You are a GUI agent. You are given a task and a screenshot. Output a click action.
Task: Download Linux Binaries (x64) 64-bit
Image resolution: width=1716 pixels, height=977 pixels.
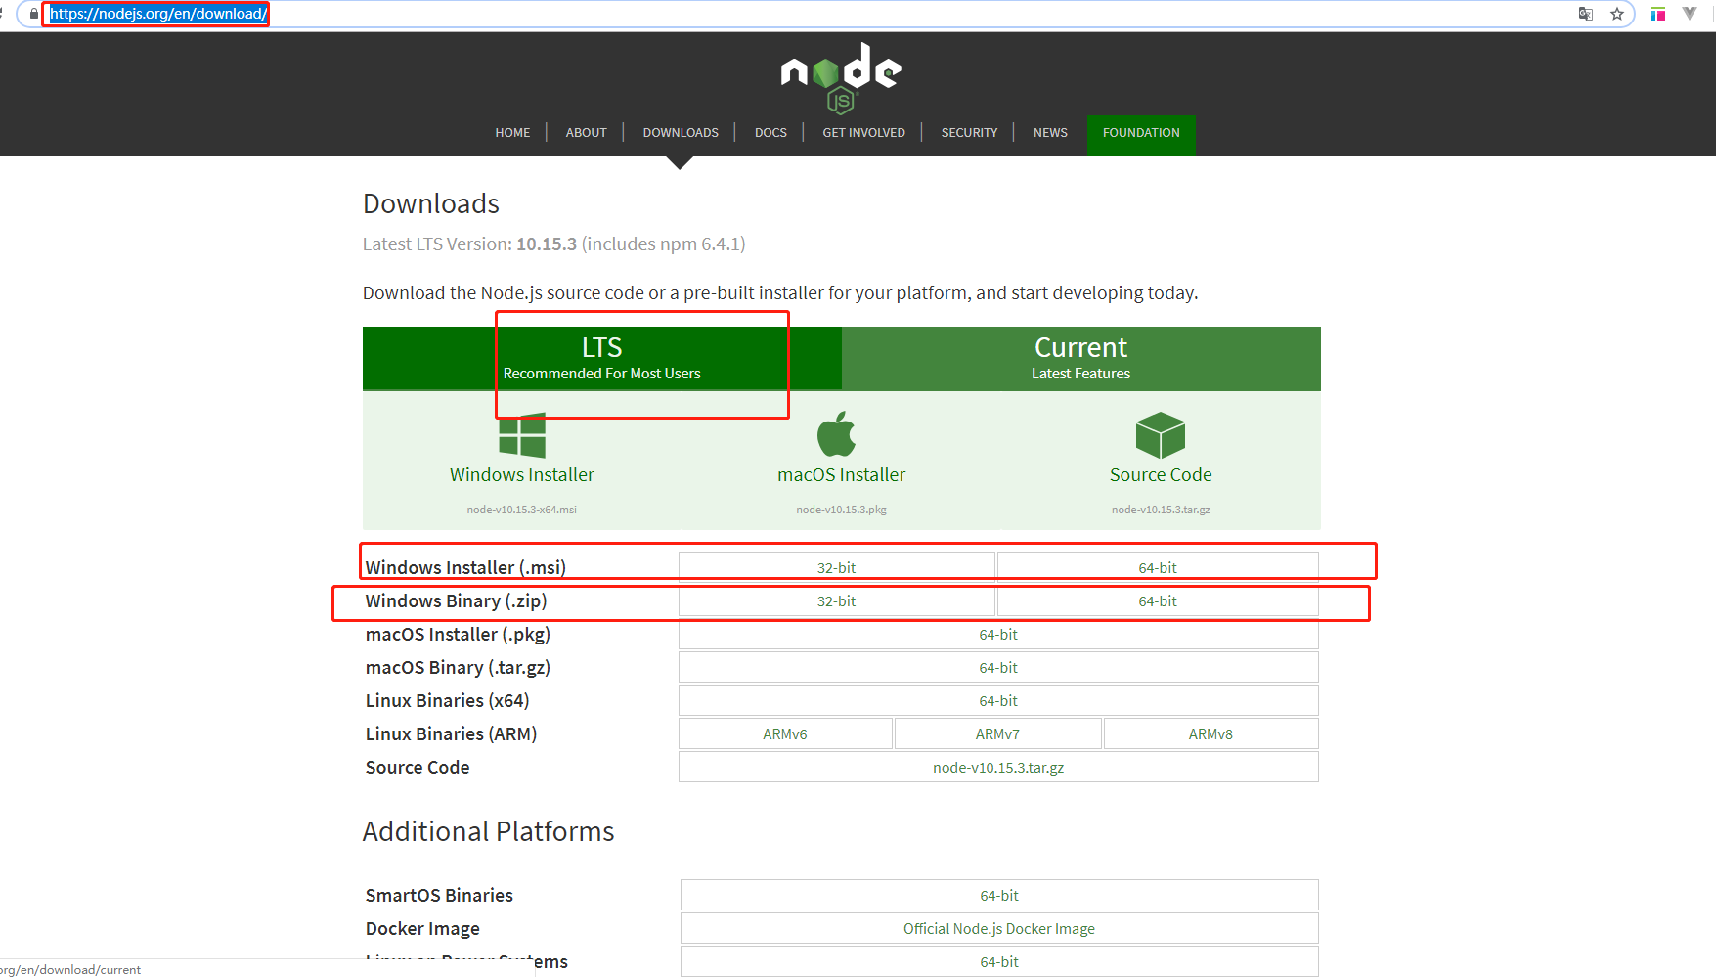pyautogui.click(x=998, y=700)
